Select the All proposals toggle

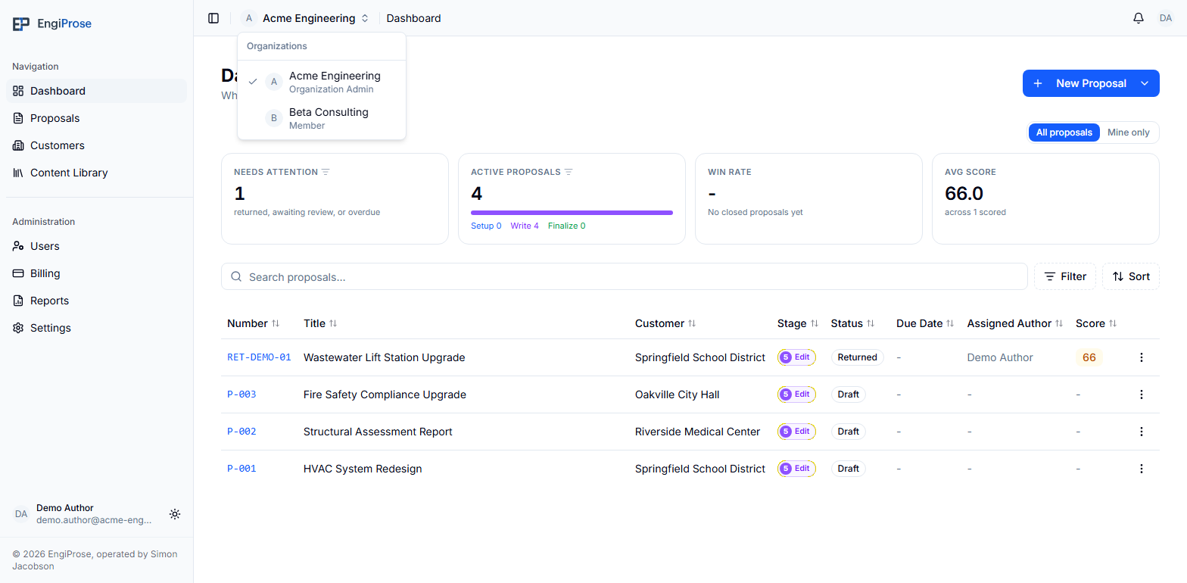tap(1064, 132)
